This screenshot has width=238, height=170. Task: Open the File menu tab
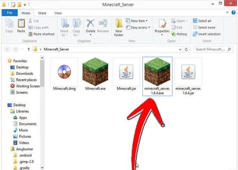[x=10, y=13]
